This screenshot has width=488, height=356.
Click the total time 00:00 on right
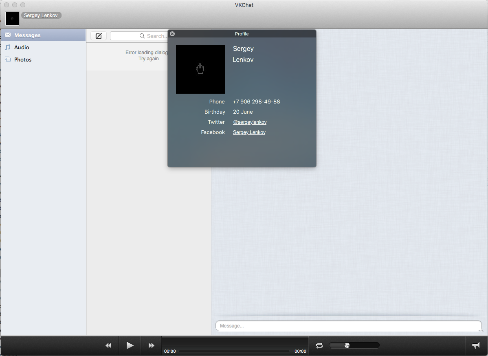pyautogui.click(x=300, y=351)
